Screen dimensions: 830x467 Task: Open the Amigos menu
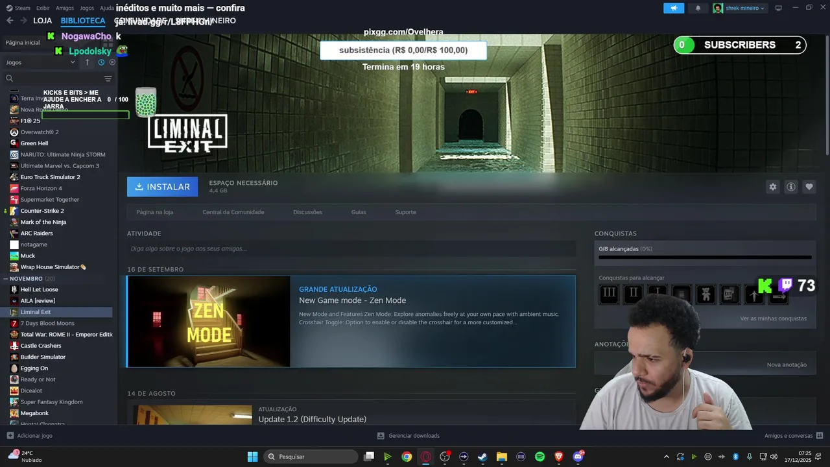[65, 8]
